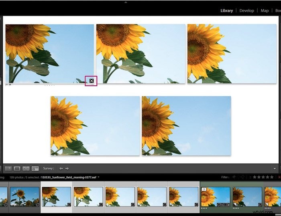Click develop adjustments badge on stacked thumbnail

pyautogui.click(x=228, y=205)
